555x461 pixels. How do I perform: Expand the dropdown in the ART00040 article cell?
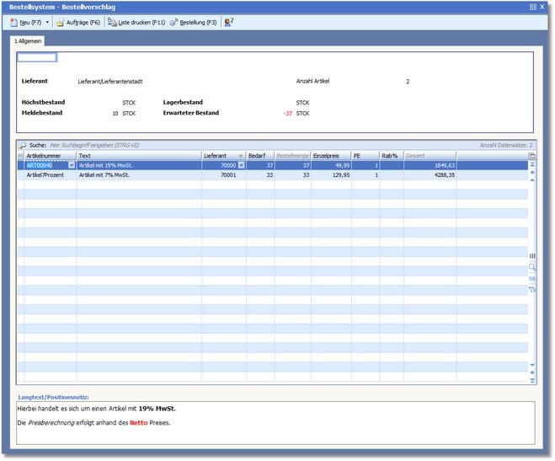[x=72, y=165]
